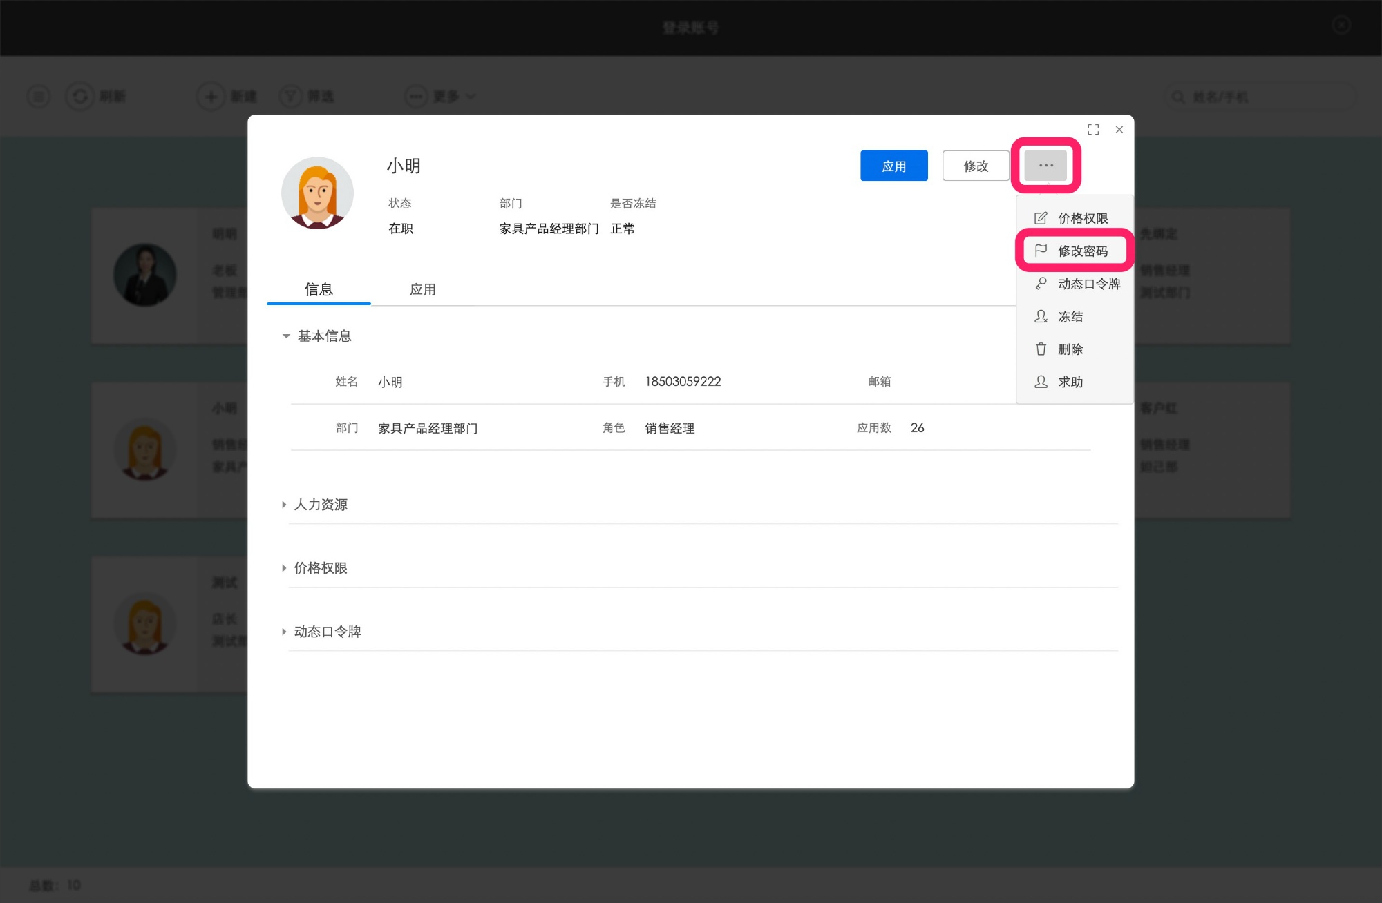The height and width of the screenshot is (903, 1382).
Task: Expand the 动态口令牌 section
Action: [284, 632]
